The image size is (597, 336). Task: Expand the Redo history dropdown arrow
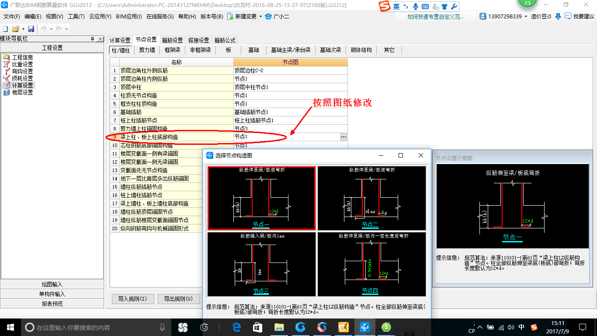66,29
